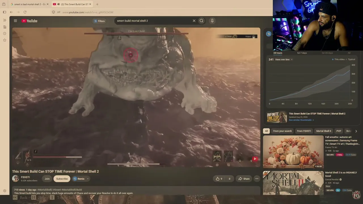
Task: Select the YouTube 'This Smert Build' tab
Action: 72,4
